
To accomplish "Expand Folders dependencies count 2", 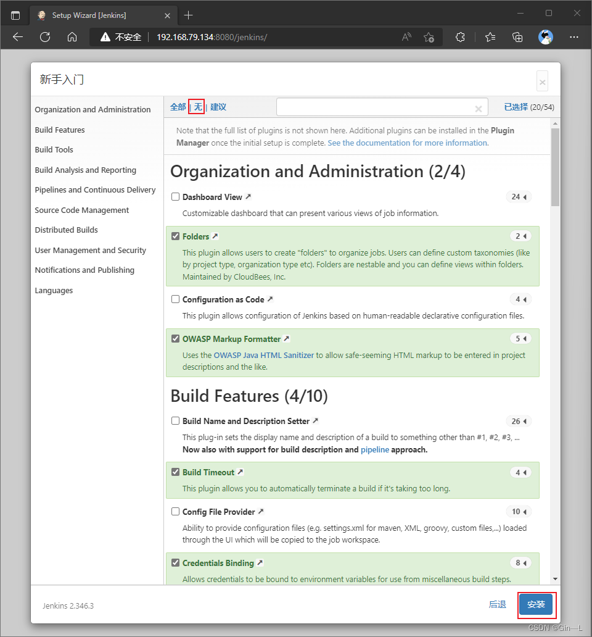I will click(520, 236).
